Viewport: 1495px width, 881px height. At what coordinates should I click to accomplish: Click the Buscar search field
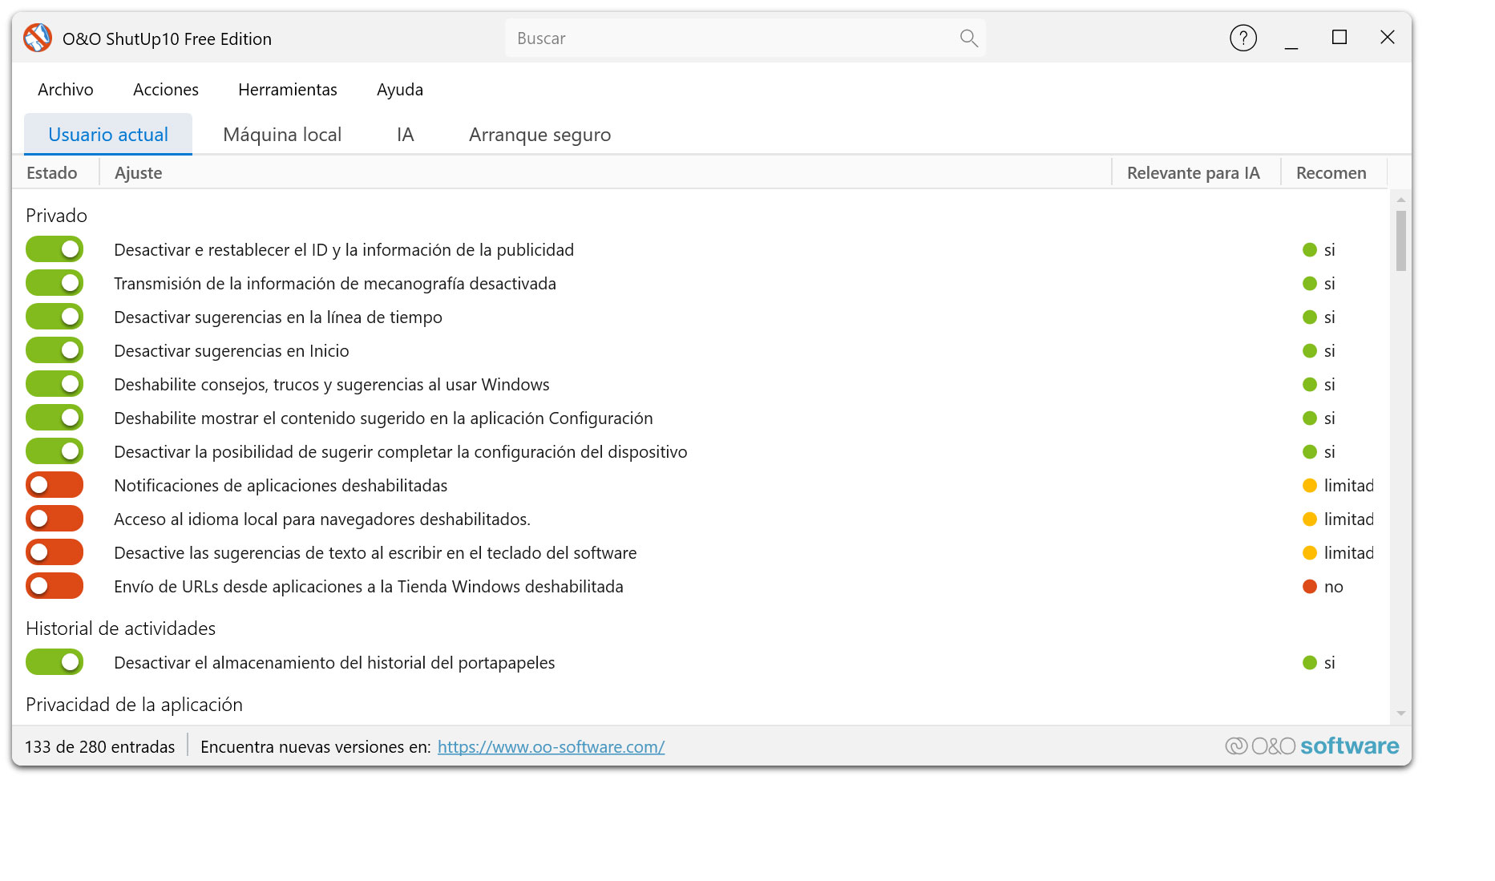[x=745, y=38]
